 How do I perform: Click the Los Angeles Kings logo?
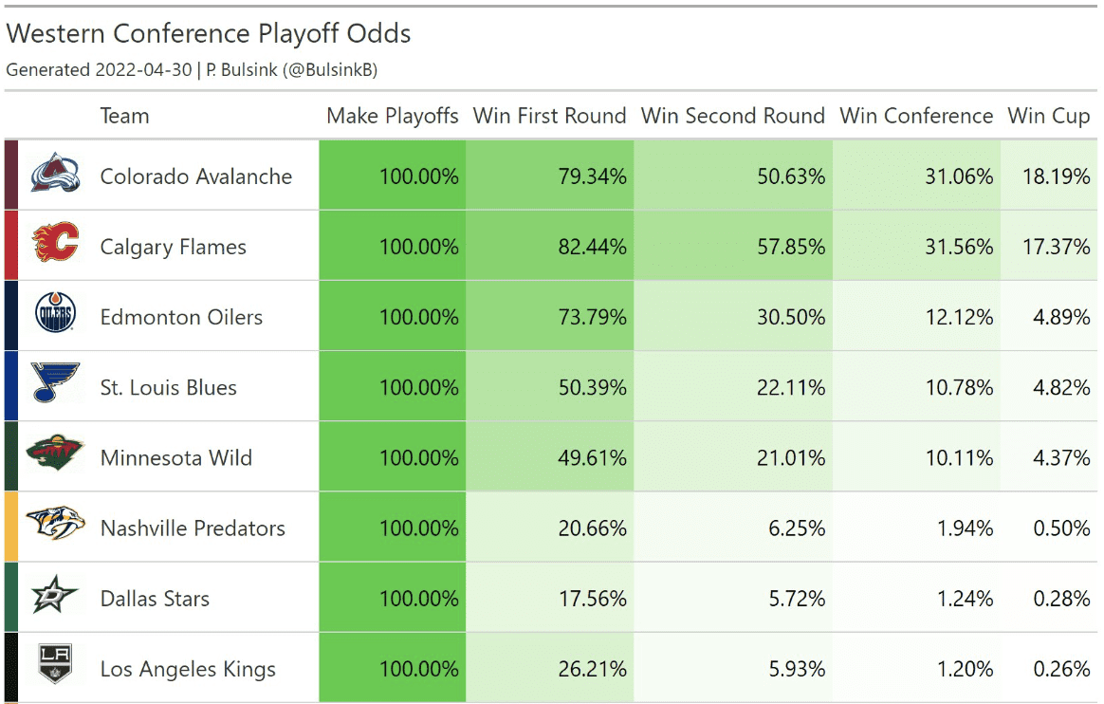pos(55,666)
